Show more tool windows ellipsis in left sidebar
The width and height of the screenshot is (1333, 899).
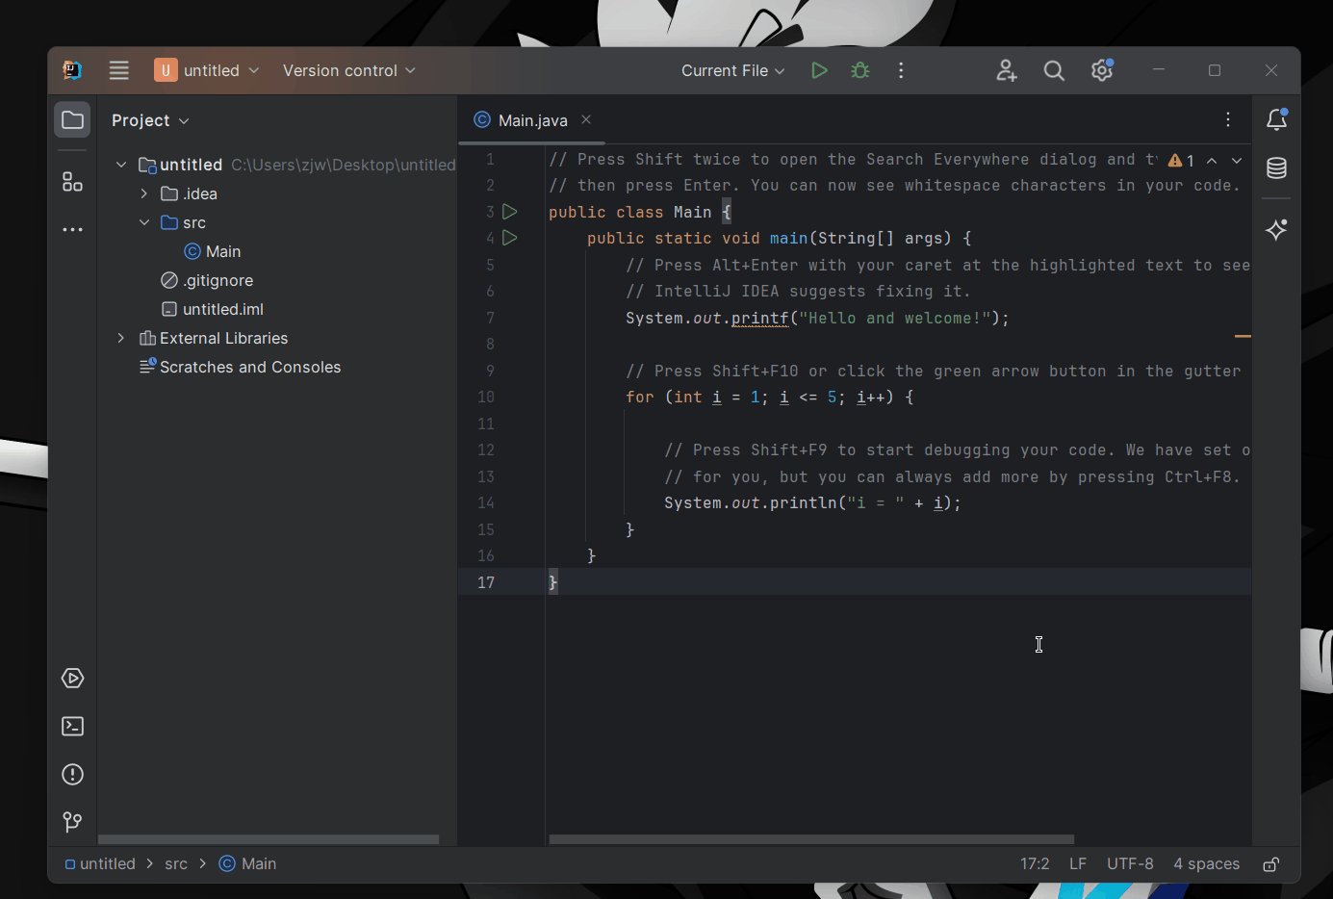click(72, 230)
